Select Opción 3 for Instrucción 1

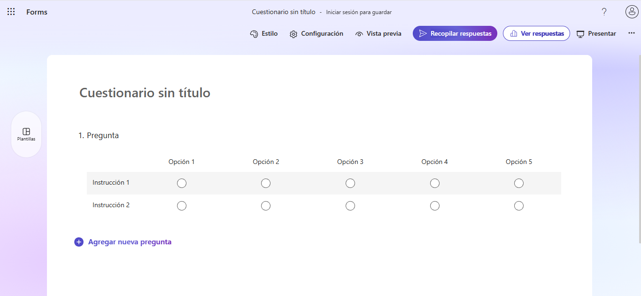(x=350, y=183)
